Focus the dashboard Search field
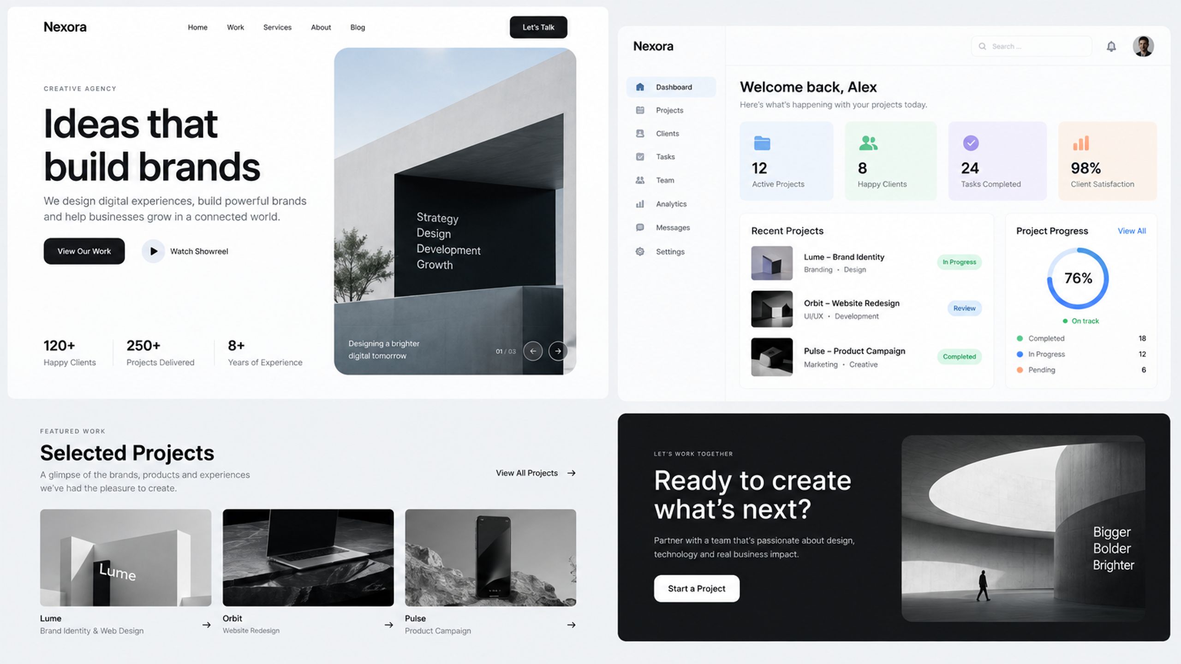Image resolution: width=1181 pixels, height=664 pixels. pos(1032,46)
